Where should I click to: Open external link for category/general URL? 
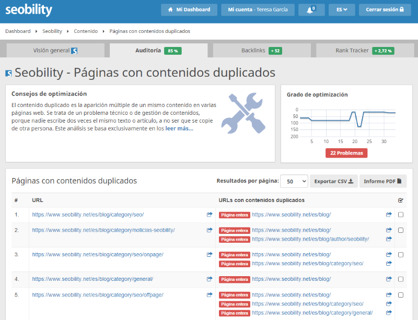point(210,279)
